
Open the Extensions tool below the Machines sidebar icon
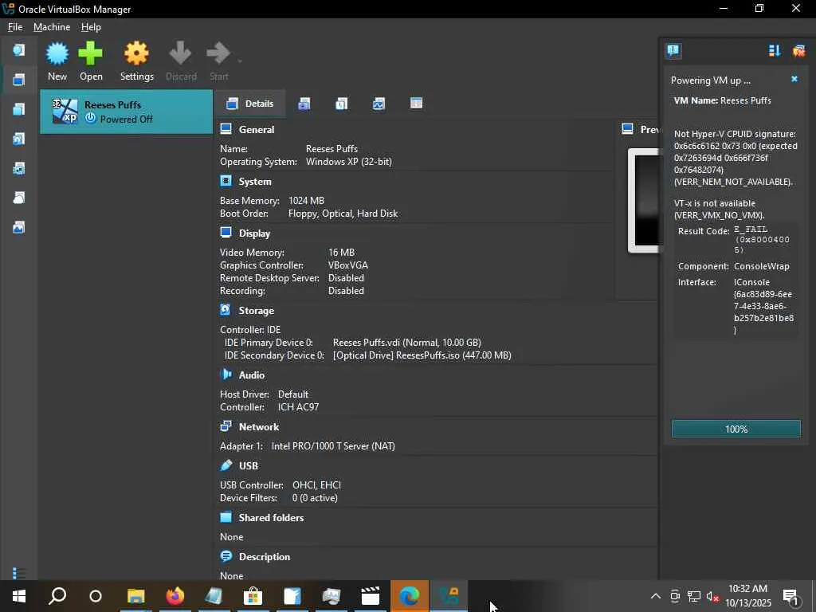click(19, 109)
